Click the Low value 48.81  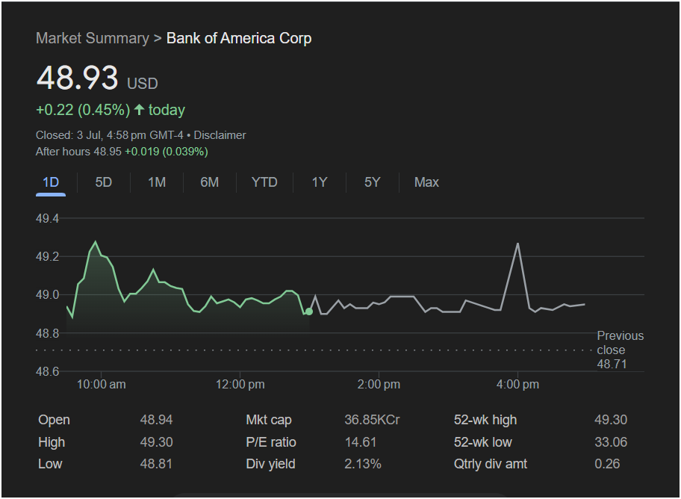[156, 464]
